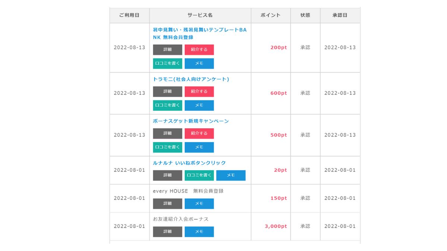
Task: Click the 承認日 column header
Action: [340, 15]
